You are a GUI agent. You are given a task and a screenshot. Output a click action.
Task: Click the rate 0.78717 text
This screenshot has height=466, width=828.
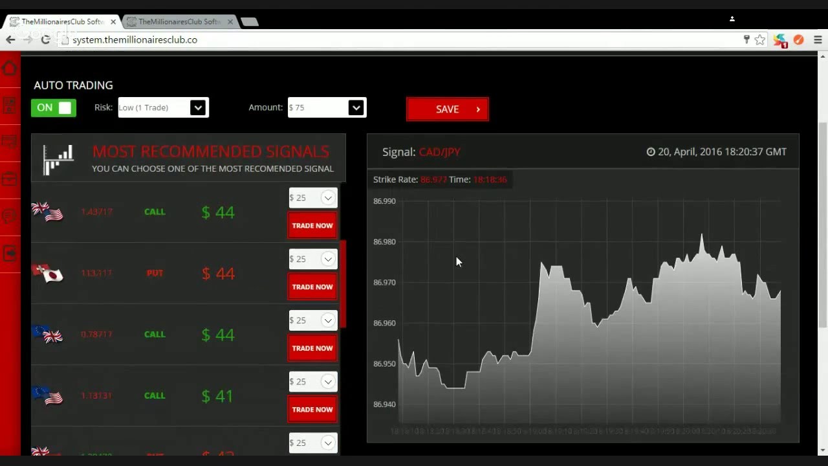[96, 335]
